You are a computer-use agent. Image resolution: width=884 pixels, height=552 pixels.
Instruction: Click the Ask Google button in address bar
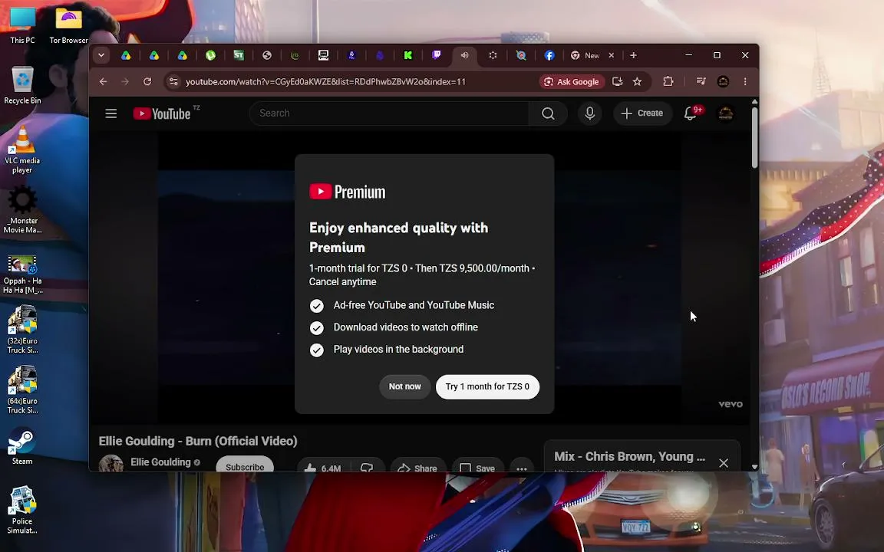pyautogui.click(x=572, y=82)
